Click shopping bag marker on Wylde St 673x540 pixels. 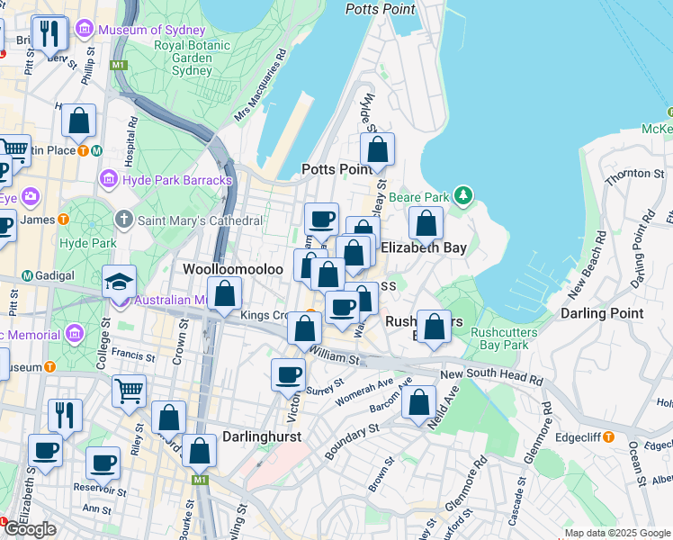tap(377, 150)
